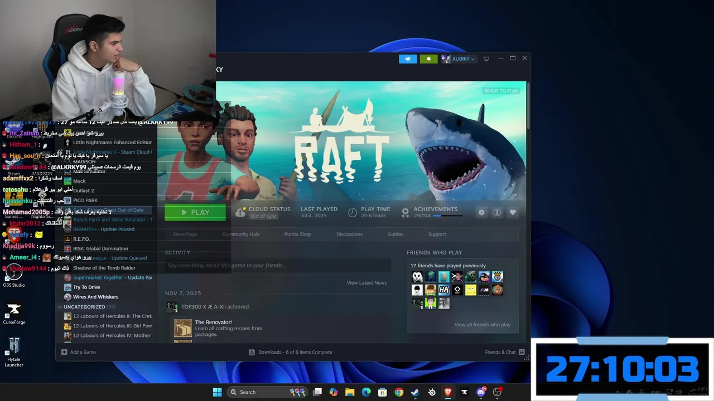The height and width of the screenshot is (401, 714).
Task: Click the Play Time clock icon
Action: point(353,212)
